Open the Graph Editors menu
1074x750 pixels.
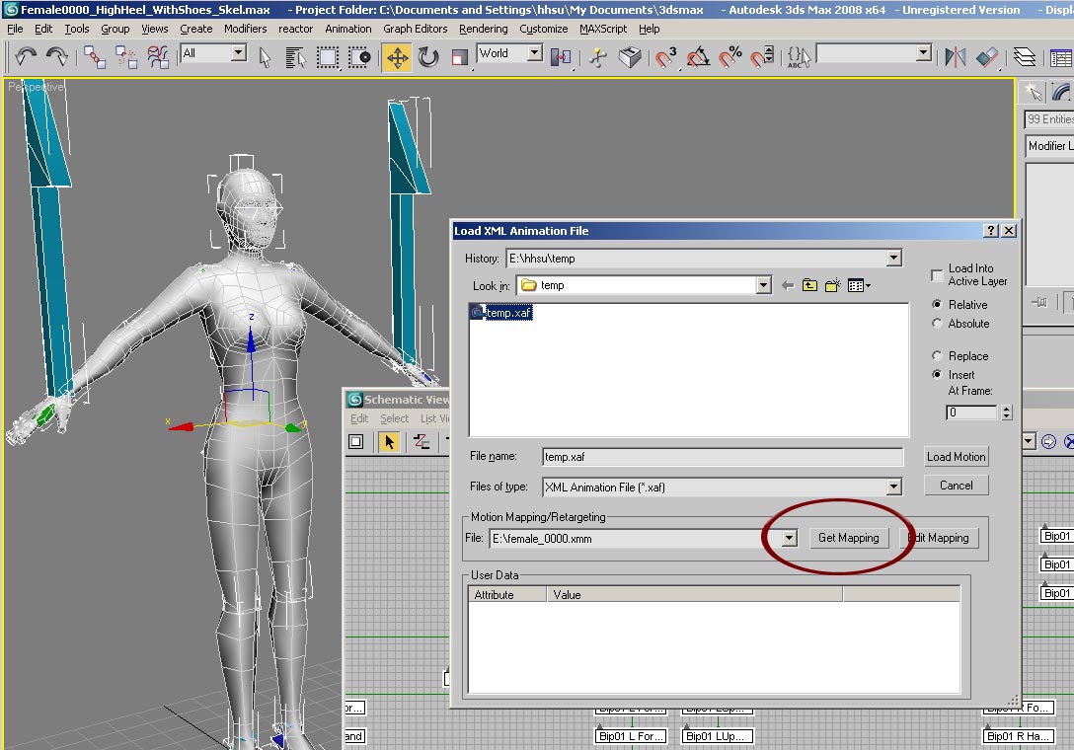click(x=415, y=29)
